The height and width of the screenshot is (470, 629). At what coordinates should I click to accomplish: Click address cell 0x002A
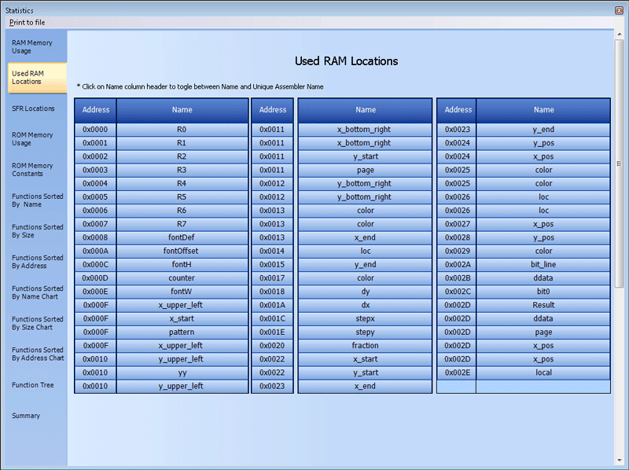(x=457, y=264)
